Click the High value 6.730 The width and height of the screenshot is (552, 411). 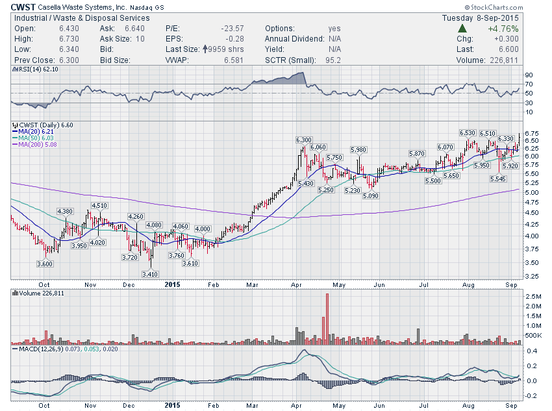[69, 39]
